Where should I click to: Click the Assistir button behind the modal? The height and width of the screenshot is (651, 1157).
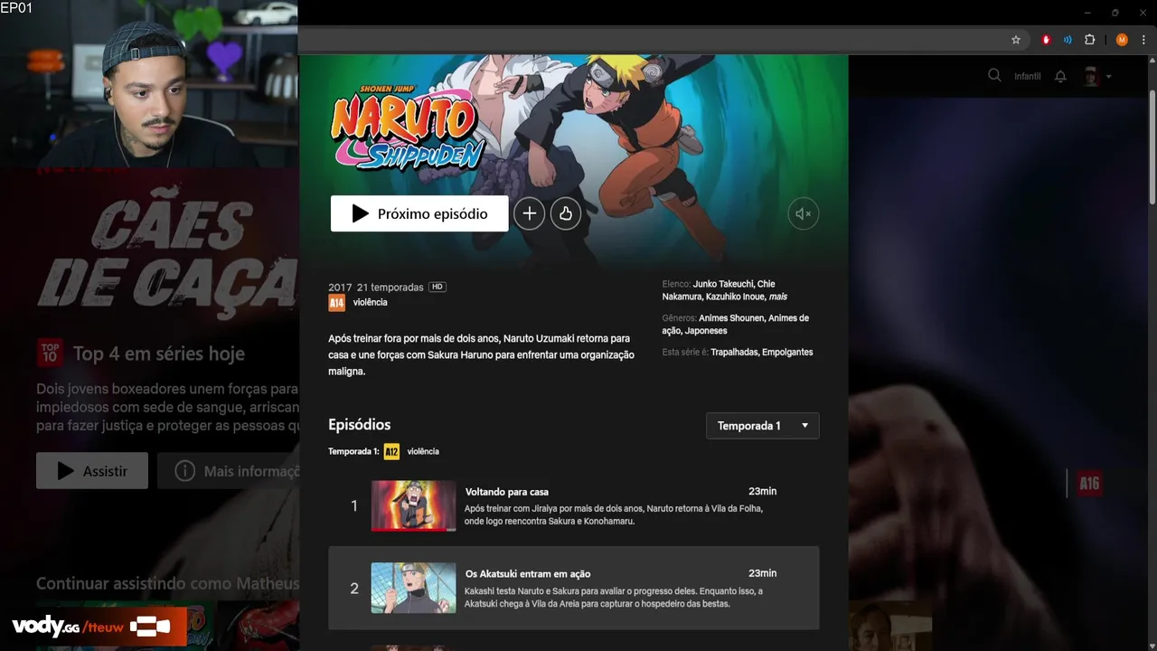(x=92, y=471)
